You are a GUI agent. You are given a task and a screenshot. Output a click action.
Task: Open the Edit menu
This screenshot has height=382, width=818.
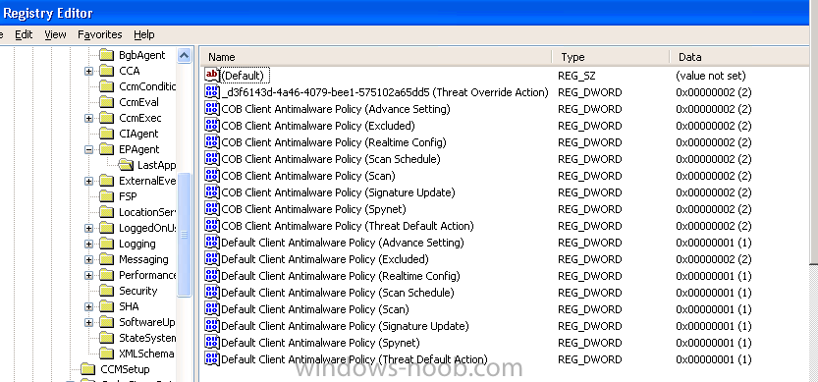click(24, 34)
